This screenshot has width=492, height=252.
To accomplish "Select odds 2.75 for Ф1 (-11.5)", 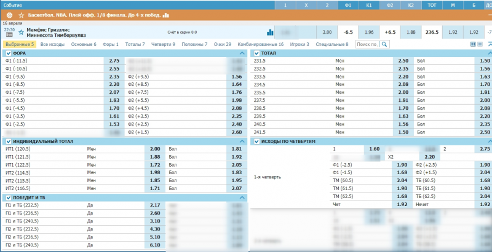I will (114, 61).
